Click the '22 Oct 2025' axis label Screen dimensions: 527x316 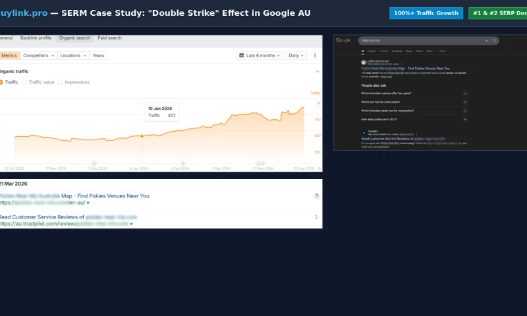click(x=14, y=169)
